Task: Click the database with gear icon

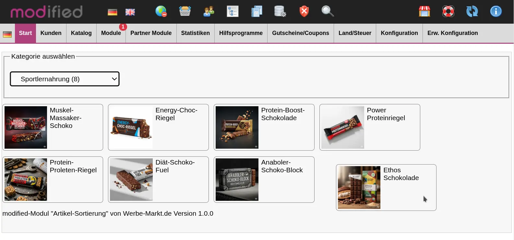Action: point(280,11)
